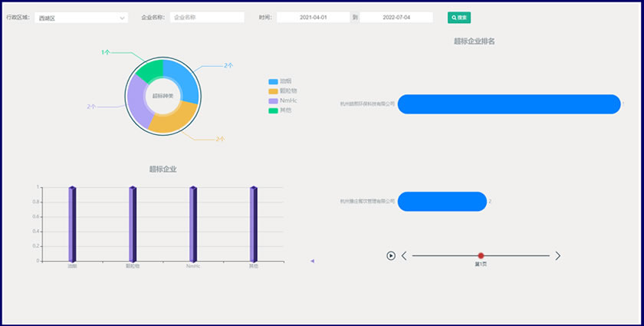Click the red timeline marker for 第1页

point(481,255)
